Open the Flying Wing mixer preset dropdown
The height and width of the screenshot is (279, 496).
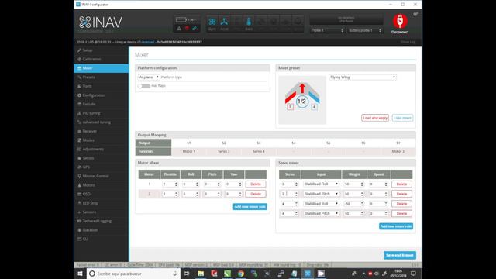point(363,77)
